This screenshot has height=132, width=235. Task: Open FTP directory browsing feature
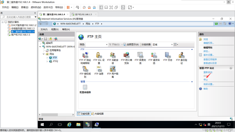click(x=140, y=58)
